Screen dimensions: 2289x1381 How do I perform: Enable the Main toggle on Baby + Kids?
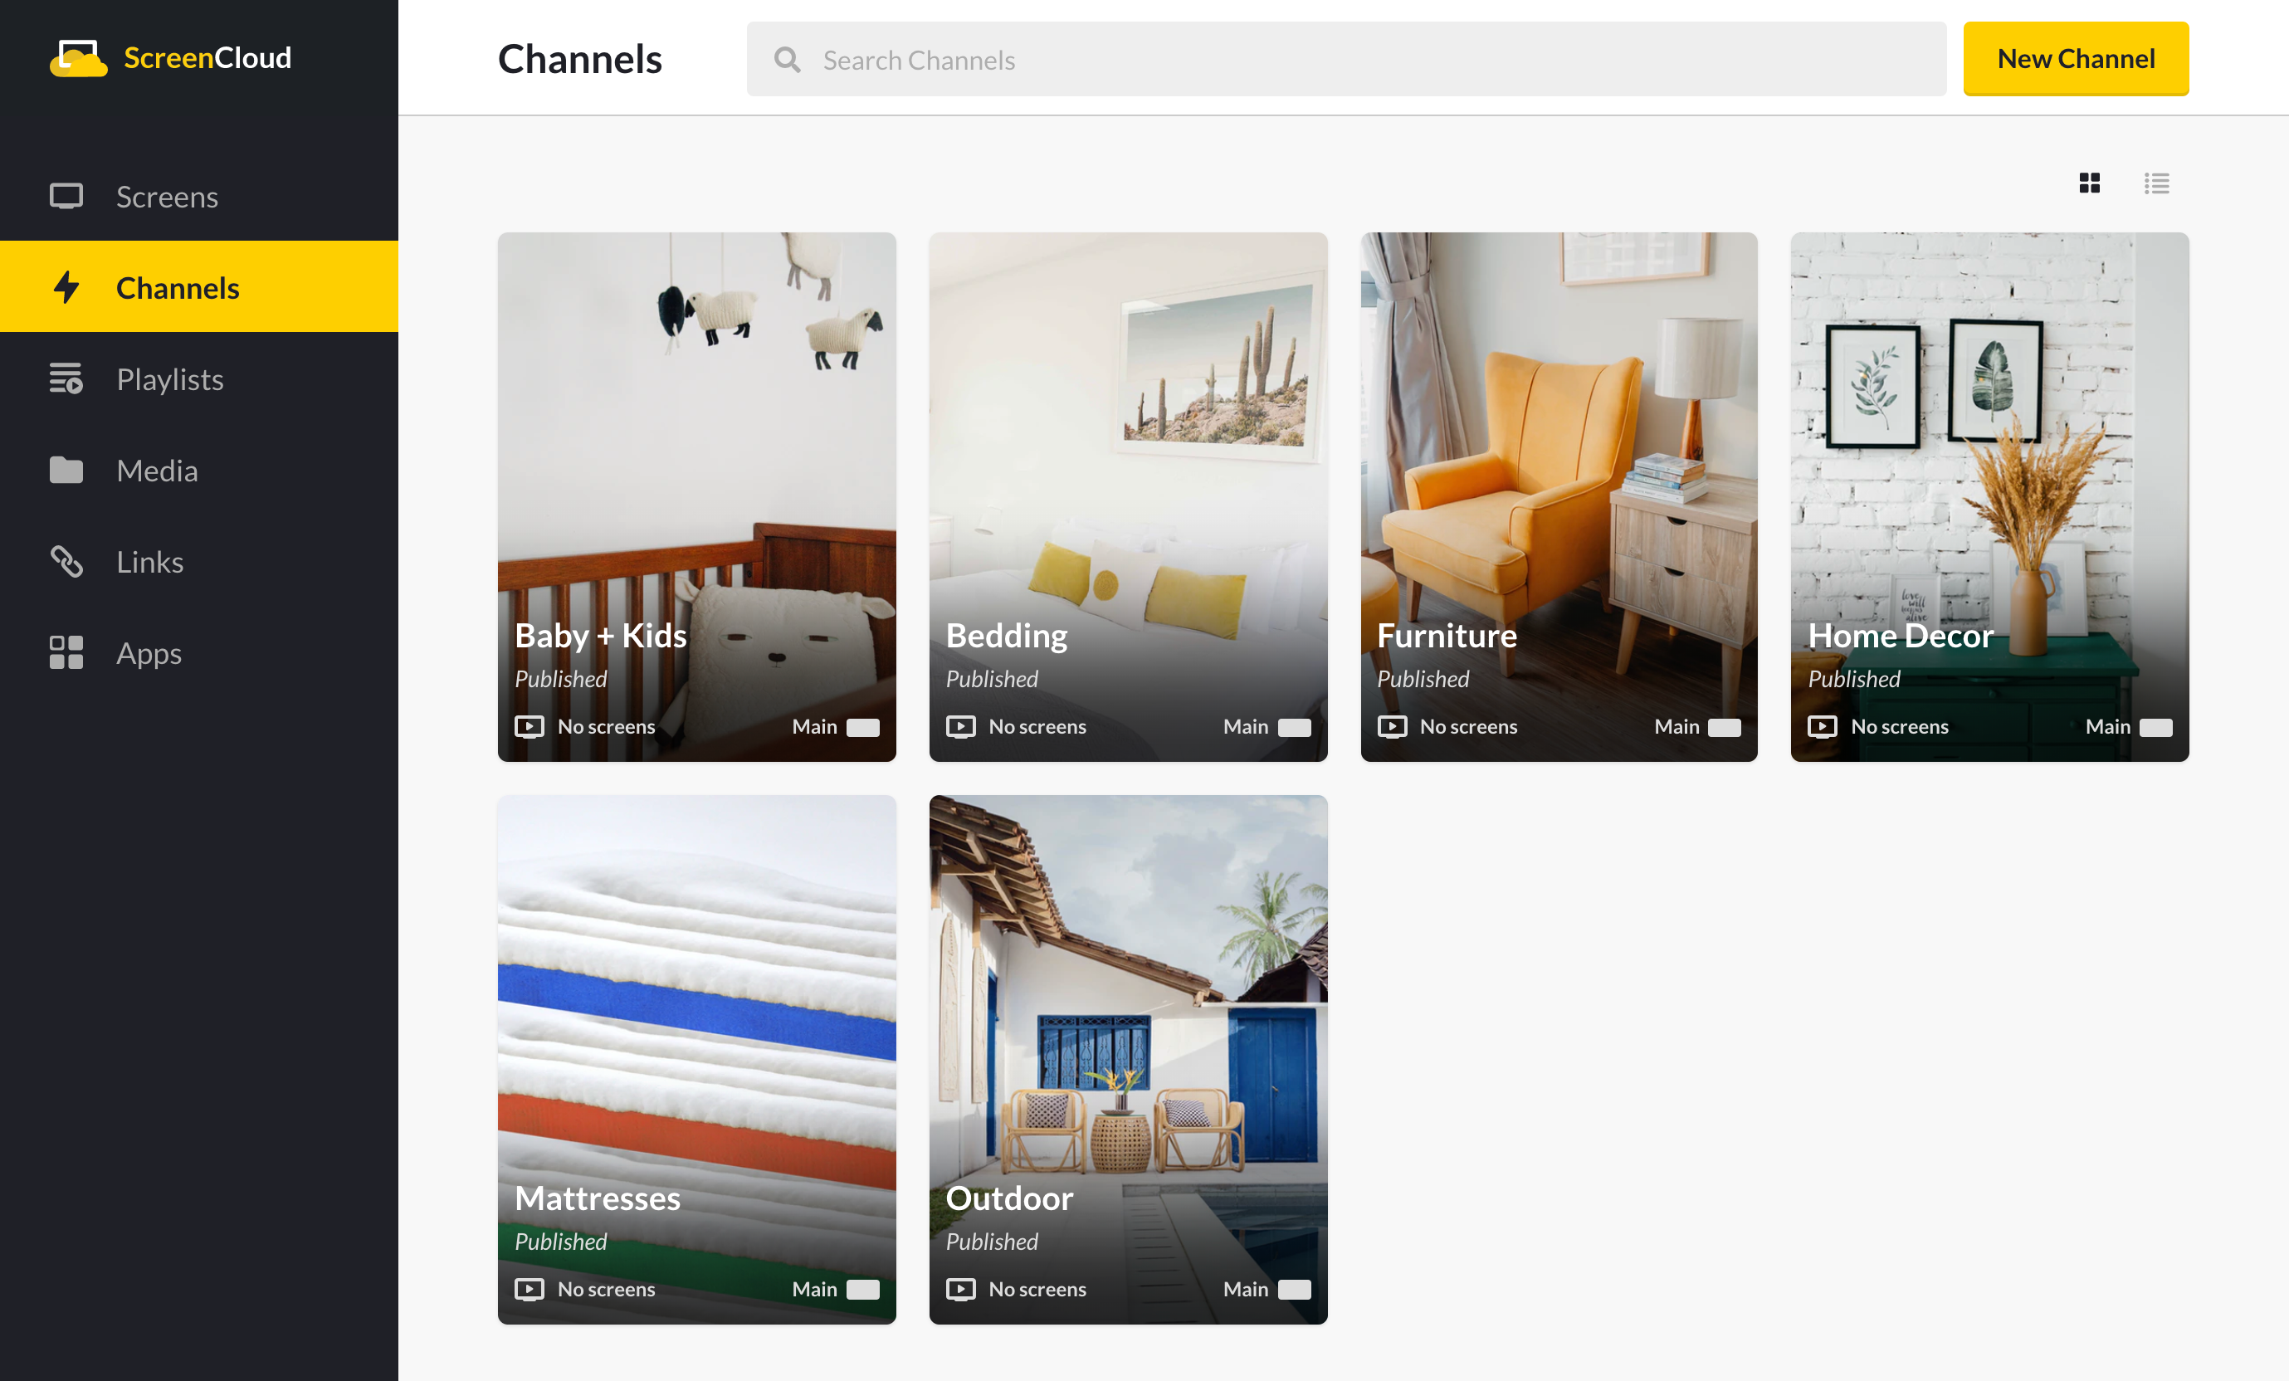point(865,727)
